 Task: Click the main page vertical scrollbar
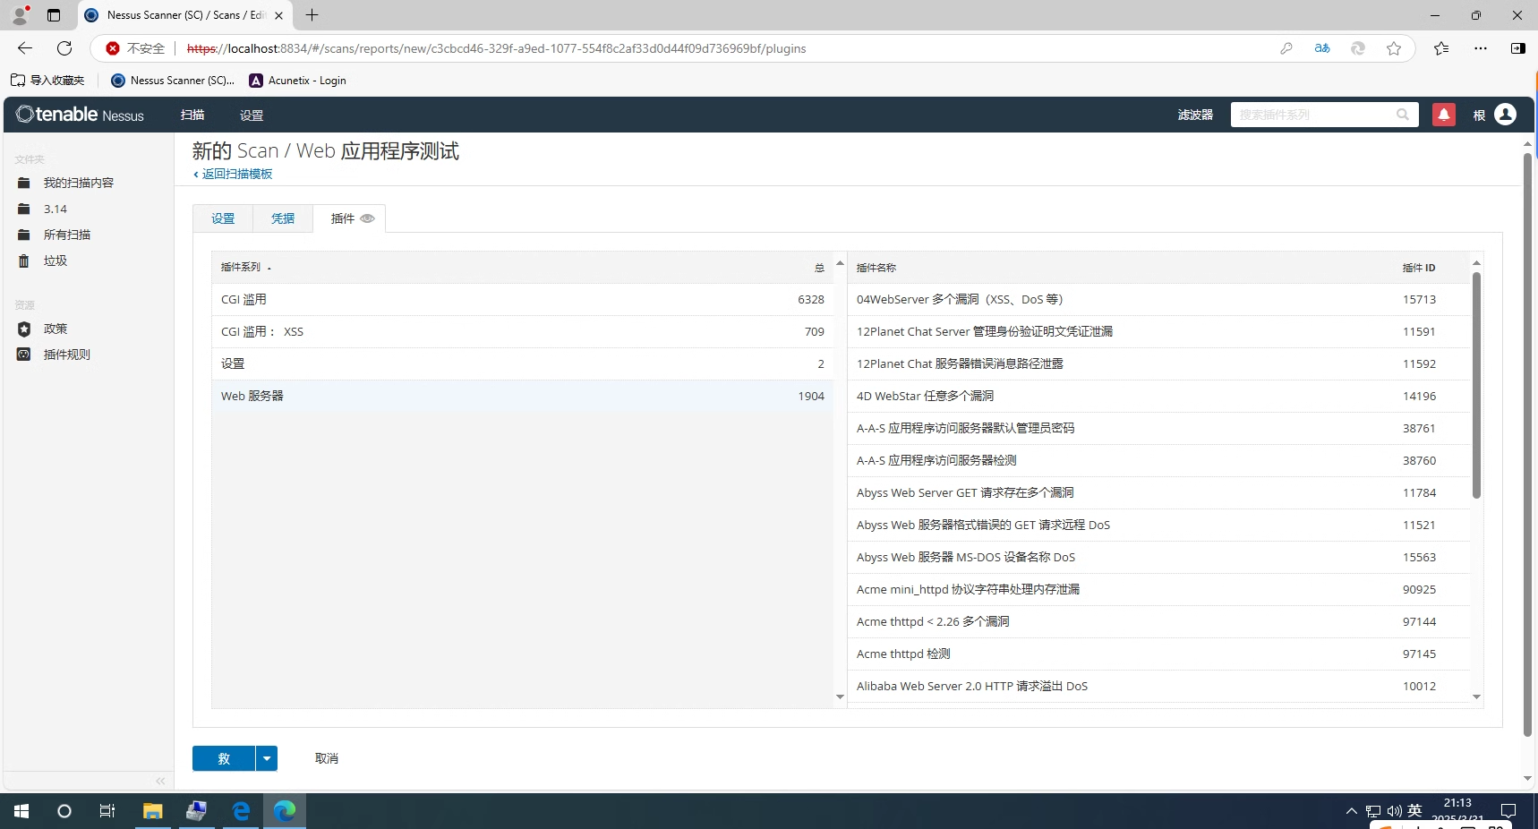pos(1527,444)
